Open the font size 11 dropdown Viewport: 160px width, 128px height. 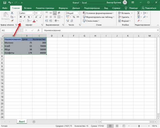[x=41, y=13]
